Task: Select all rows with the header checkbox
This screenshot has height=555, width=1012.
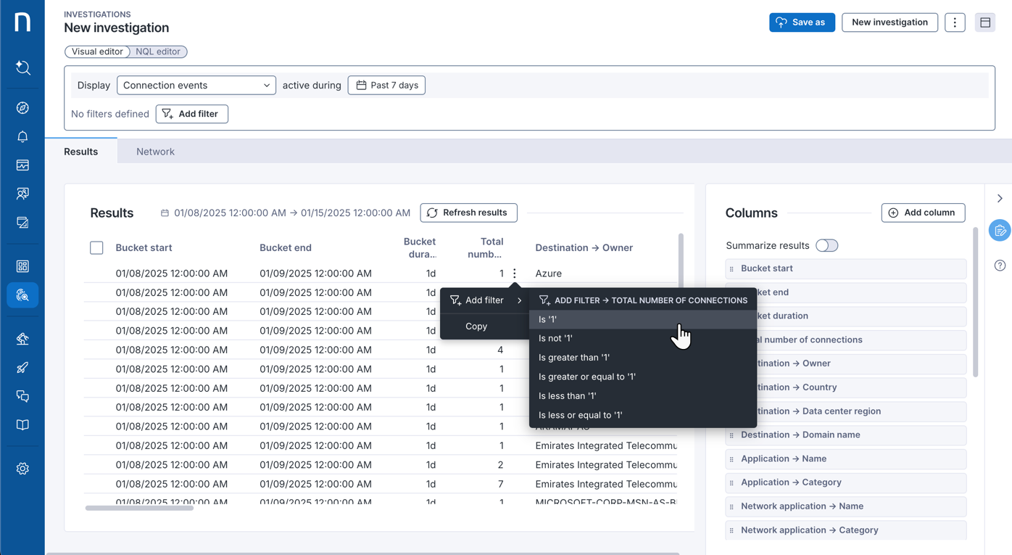Action: [x=96, y=247]
